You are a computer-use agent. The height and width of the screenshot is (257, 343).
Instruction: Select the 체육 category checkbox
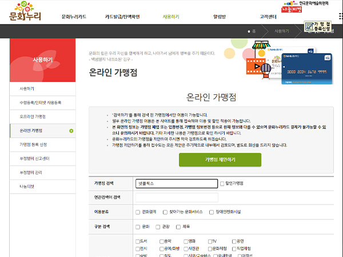pyautogui.click(x=178, y=227)
